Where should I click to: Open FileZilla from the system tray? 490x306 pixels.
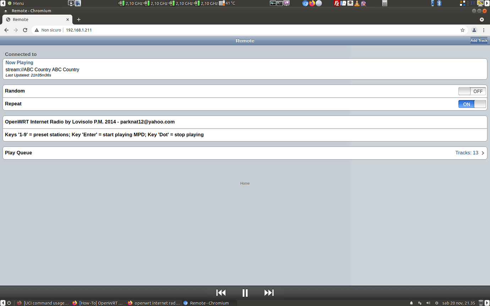(x=337, y=3)
